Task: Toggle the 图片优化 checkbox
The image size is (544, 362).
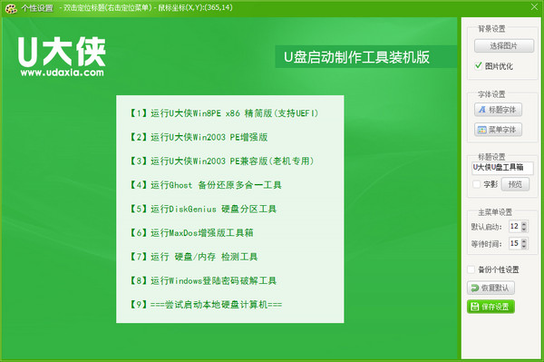Action: pyautogui.click(x=479, y=65)
